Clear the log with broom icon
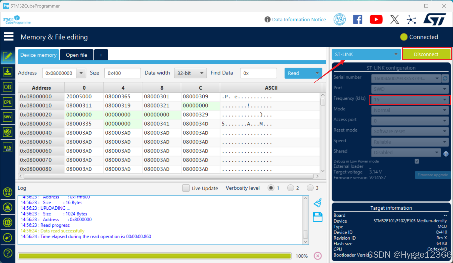The image size is (453, 263). coord(318,203)
